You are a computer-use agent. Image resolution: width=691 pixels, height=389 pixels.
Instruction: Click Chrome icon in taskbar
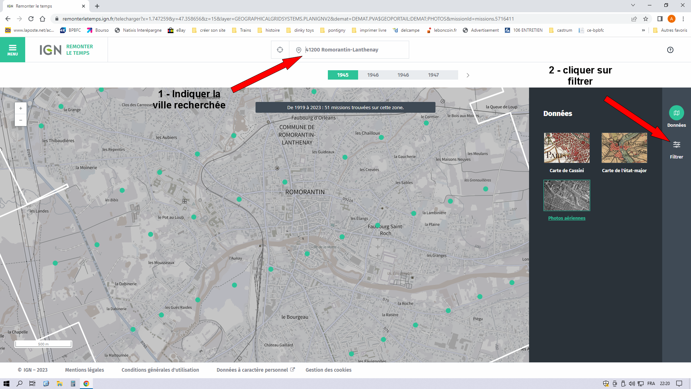click(x=86, y=384)
